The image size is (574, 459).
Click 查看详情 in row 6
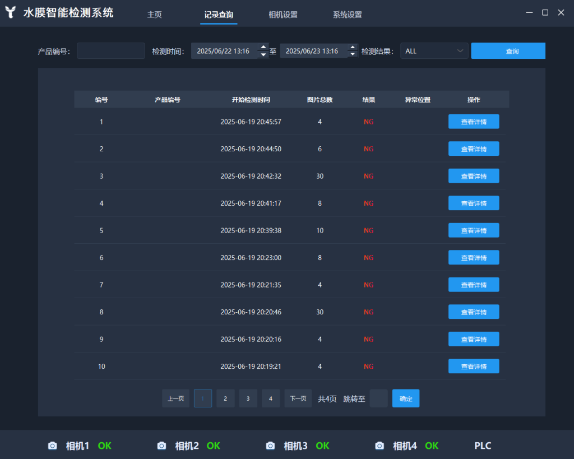point(474,257)
